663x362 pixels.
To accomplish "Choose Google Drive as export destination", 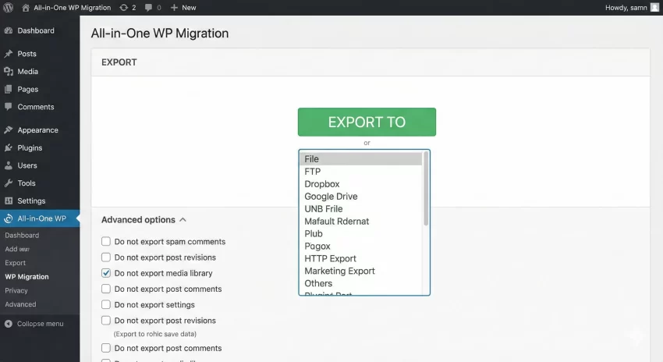I will tap(360, 197).
